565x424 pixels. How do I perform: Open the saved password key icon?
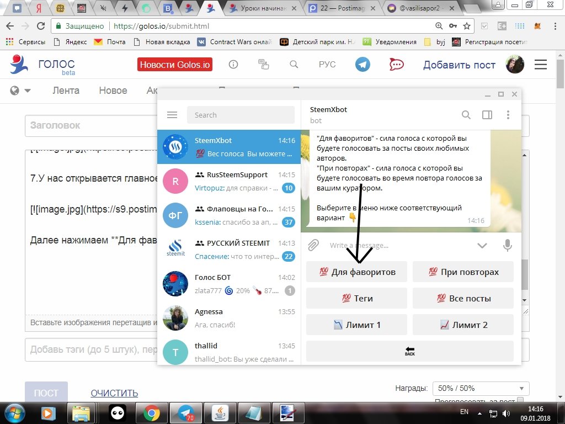tap(453, 26)
